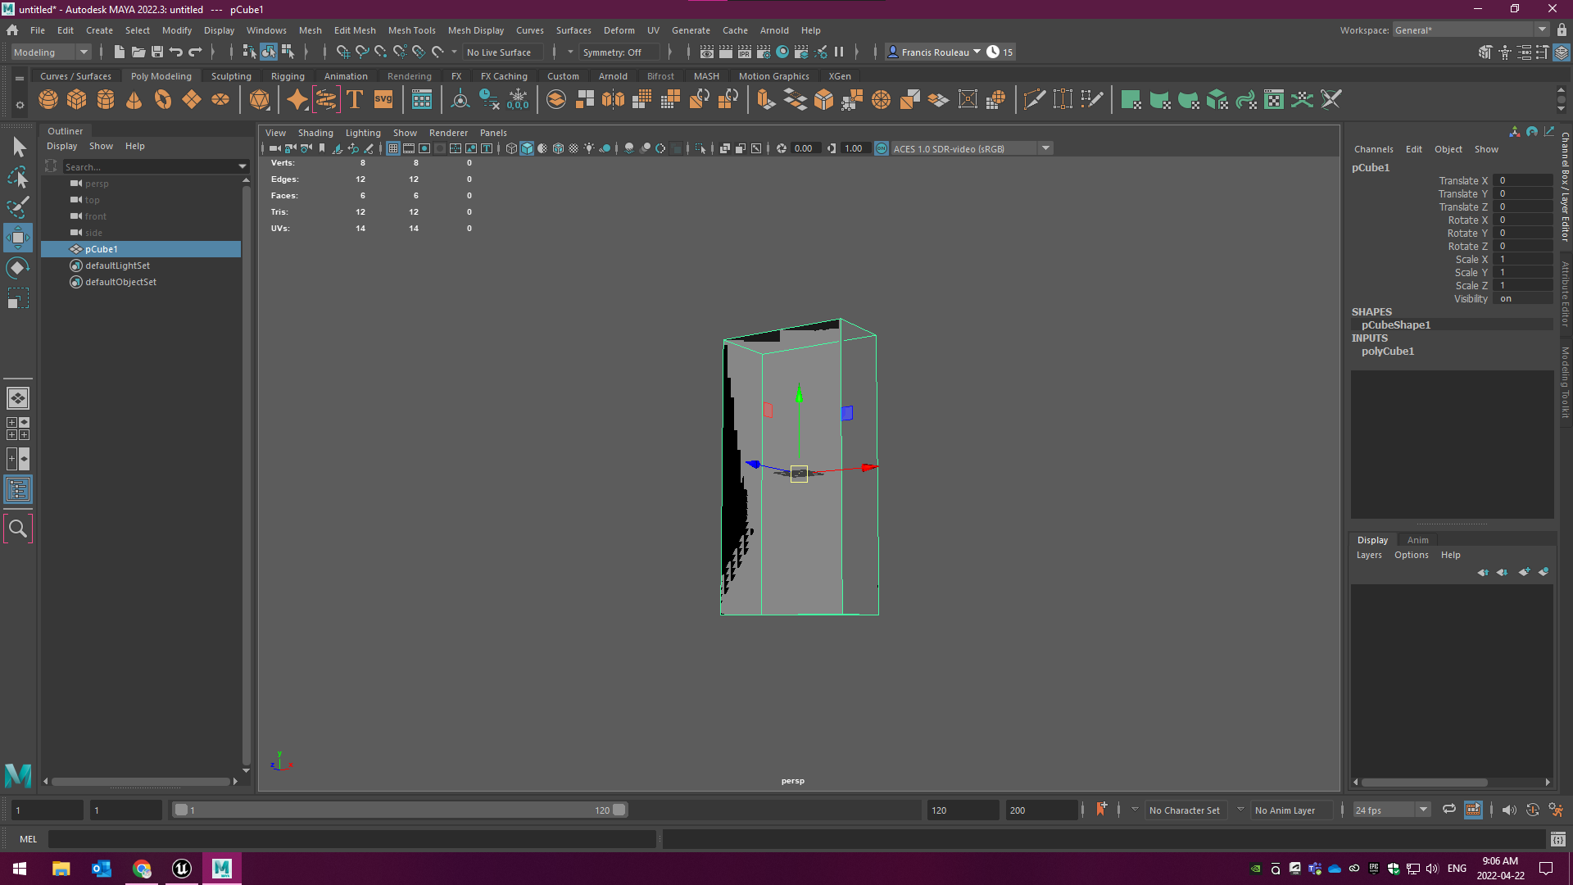Open the Modeling menu set dropdown
The image size is (1573, 885).
click(x=51, y=52)
